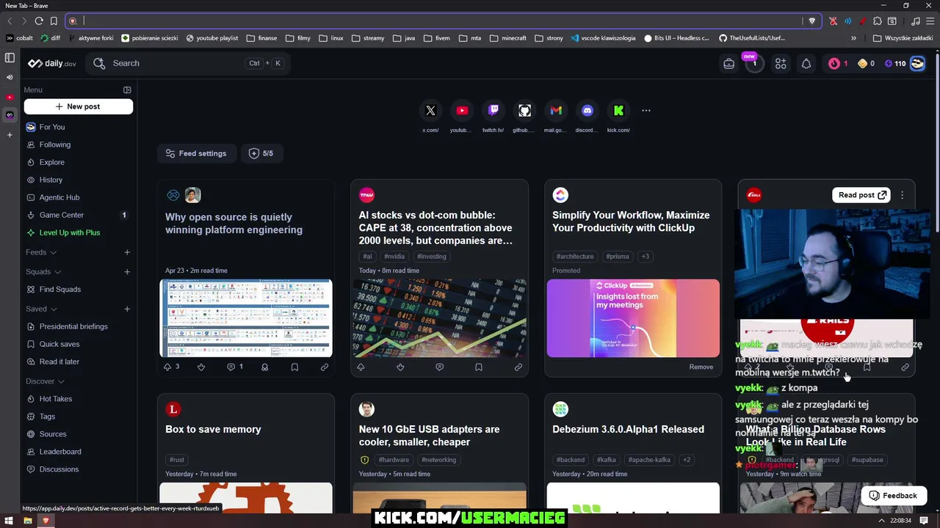
Task: Bookmark the open source platform engineering post
Action: tap(294, 367)
